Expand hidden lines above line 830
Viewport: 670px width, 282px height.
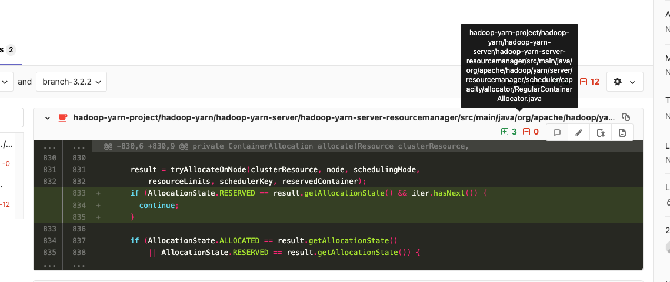click(x=48, y=146)
